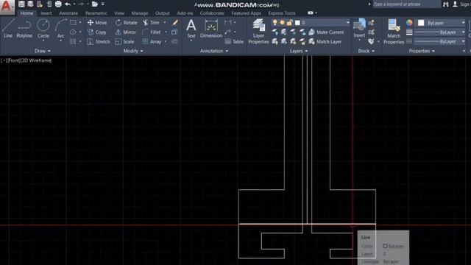
Task: Open the AutoCAD application menu
Action: 7,7
